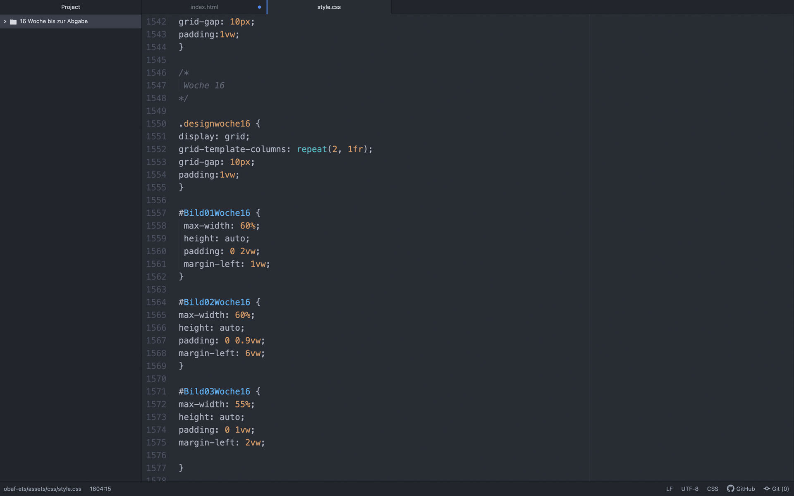Click the closing brace on line 1562

[181, 277]
